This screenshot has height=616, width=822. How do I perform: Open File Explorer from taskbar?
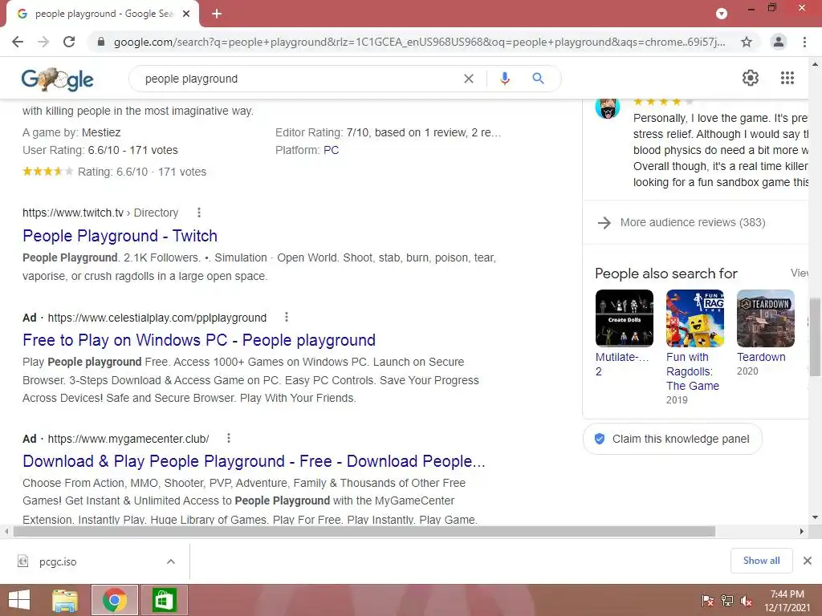(65, 600)
